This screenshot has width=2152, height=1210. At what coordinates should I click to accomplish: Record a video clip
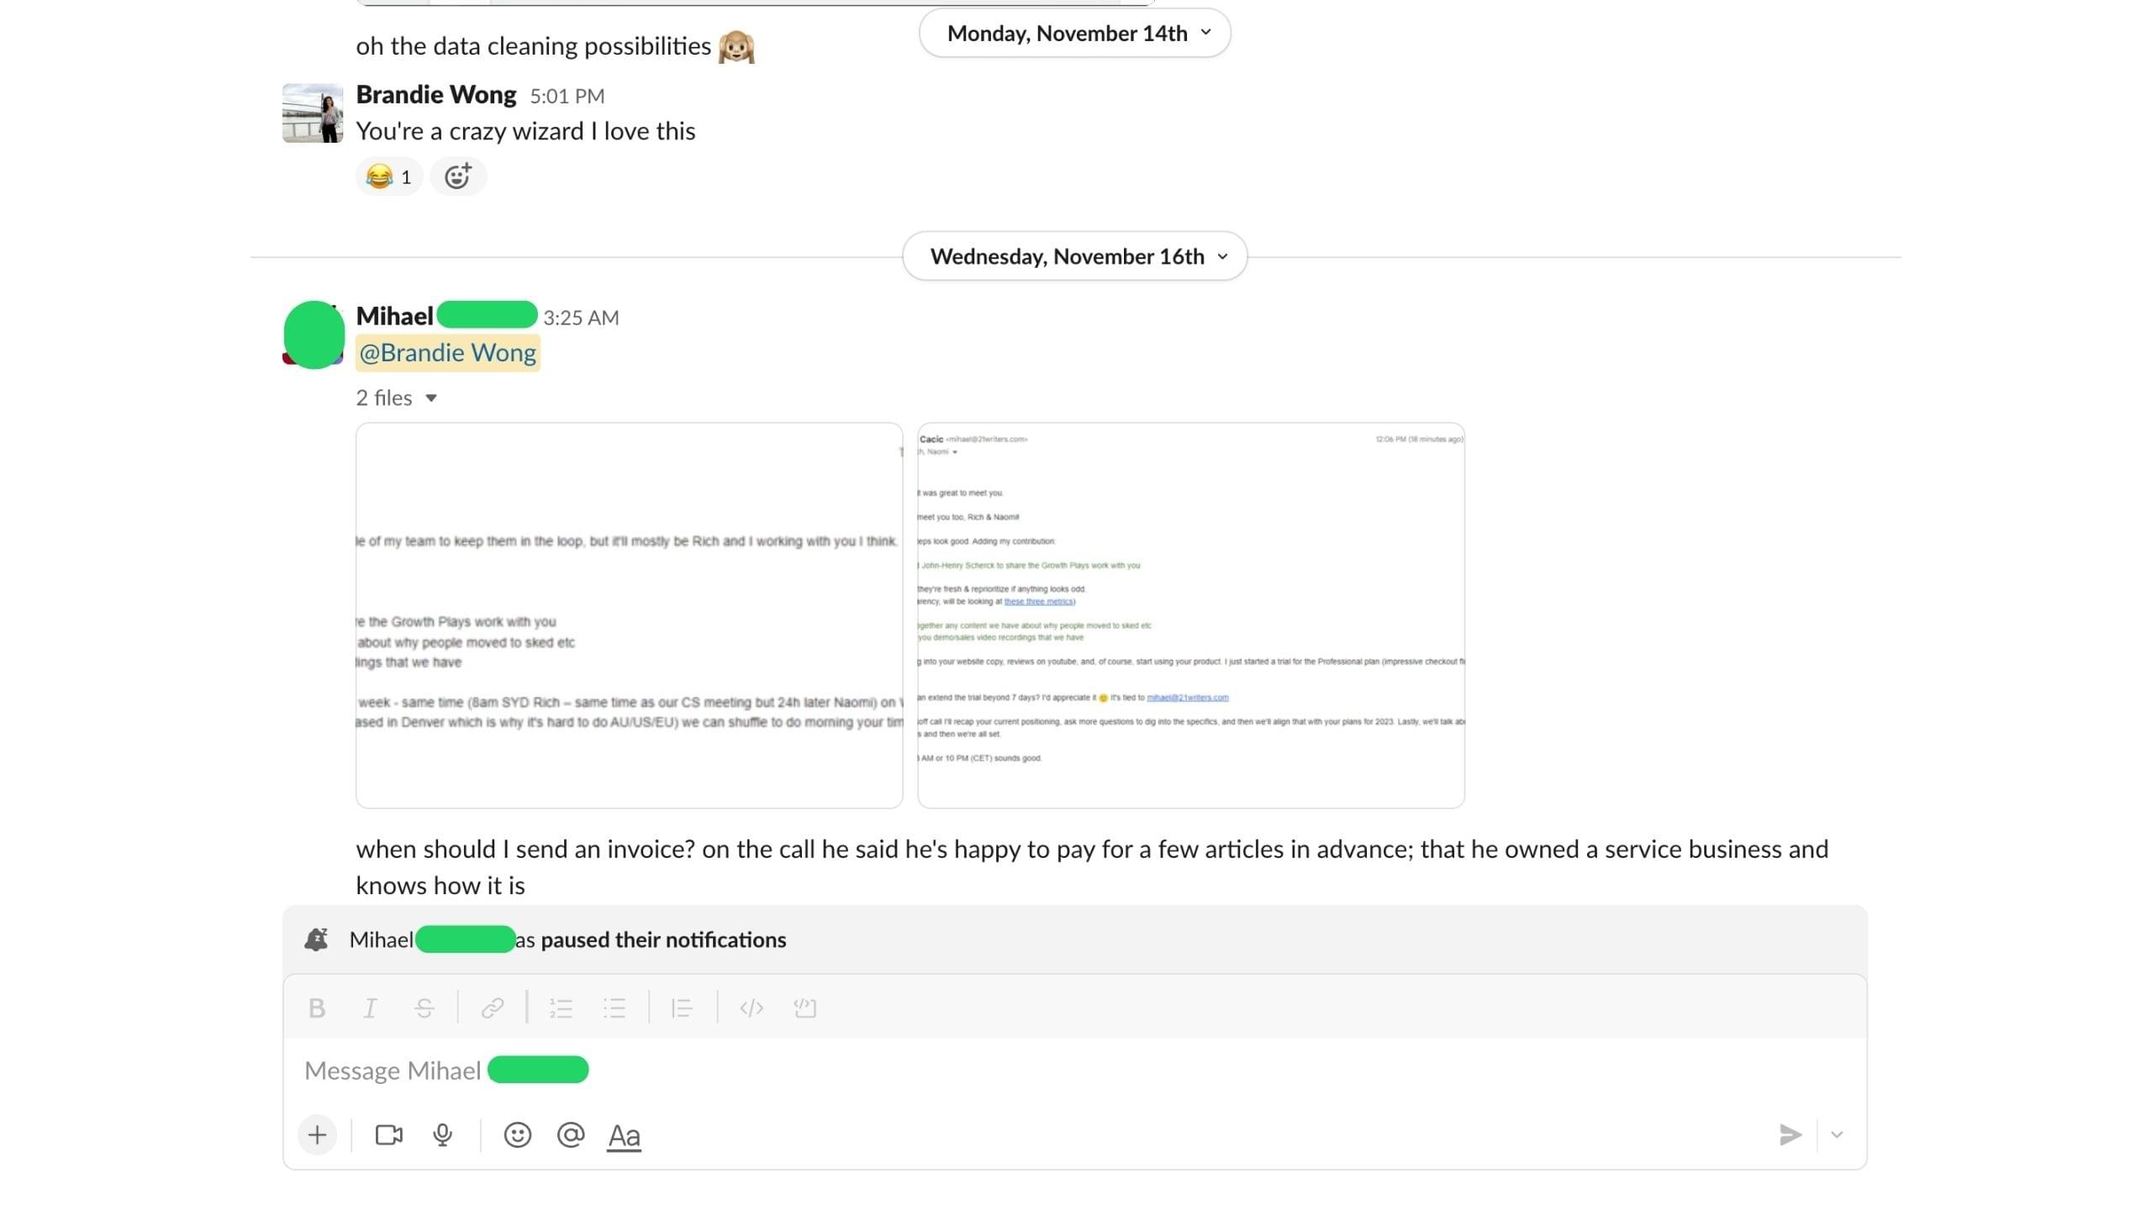click(x=388, y=1135)
